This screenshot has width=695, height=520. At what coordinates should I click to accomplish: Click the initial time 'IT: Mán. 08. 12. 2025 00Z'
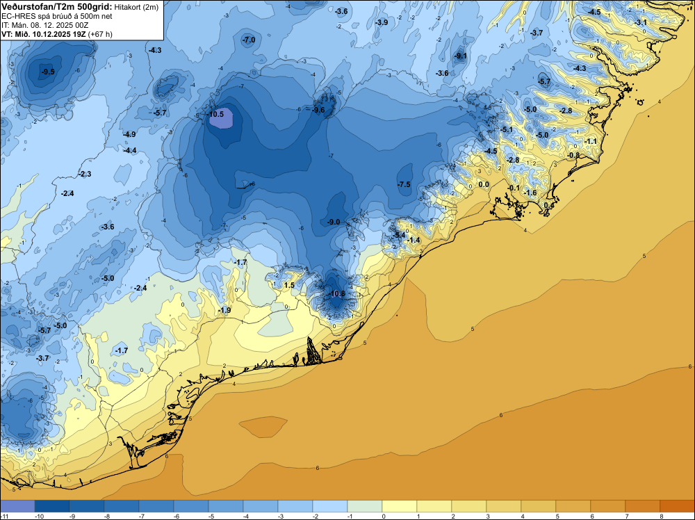pos(44,25)
